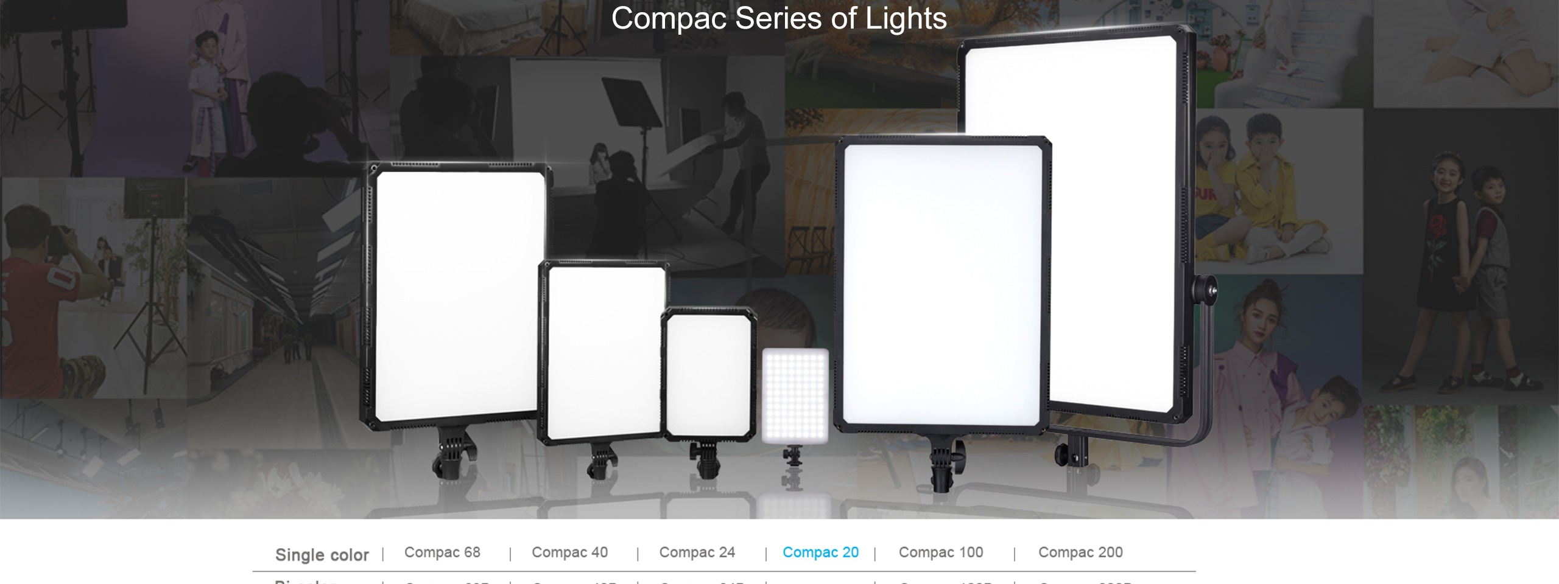The height and width of the screenshot is (584, 1559).
Task: Open the Compac 40 product link
Action: tap(569, 552)
